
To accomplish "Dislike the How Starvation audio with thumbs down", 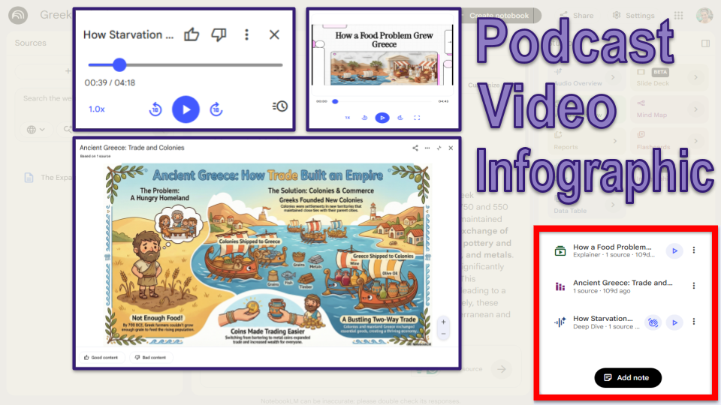I will (x=219, y=34).
